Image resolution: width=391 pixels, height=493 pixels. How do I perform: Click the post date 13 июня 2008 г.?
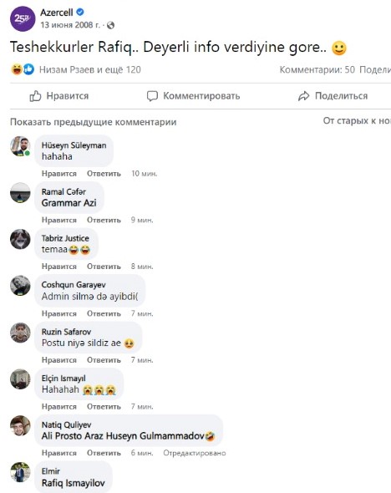point(70,25)
